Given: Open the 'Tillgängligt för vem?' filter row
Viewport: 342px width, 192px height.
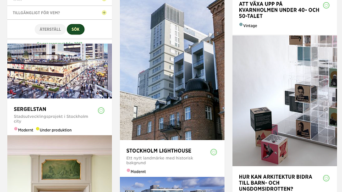Looking at the screenshot, I should coord(60,13).
